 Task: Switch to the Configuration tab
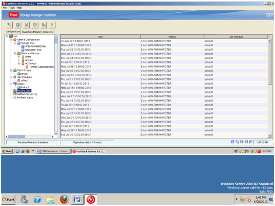[13, 32]
